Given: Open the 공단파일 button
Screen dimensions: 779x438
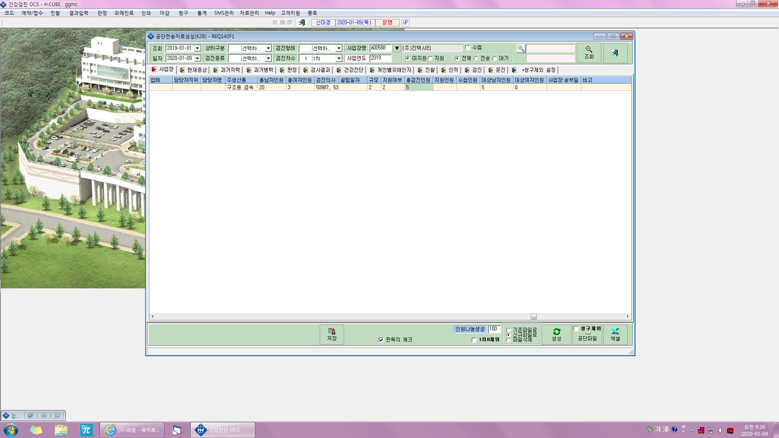Looking at the screenshot, I should click(x=587, y=338).
